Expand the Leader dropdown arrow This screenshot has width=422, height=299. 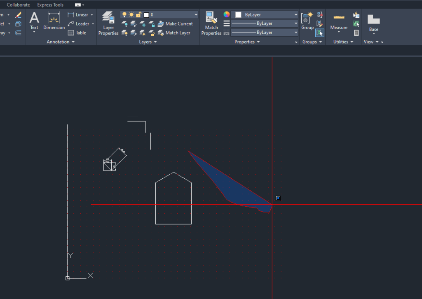93,23
